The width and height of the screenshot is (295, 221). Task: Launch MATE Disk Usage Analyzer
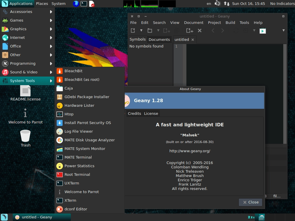click(x=90, y=140)
